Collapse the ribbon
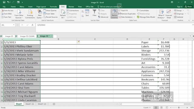This screenshot has width=194, height=109. pos(193,20)
